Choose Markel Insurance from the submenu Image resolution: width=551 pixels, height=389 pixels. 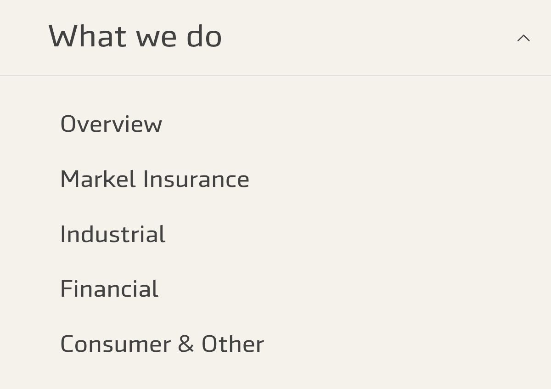coord(154,179)
